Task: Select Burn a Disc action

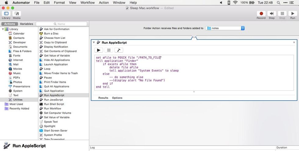Action: pyautogui.click(x=51, y=34)
